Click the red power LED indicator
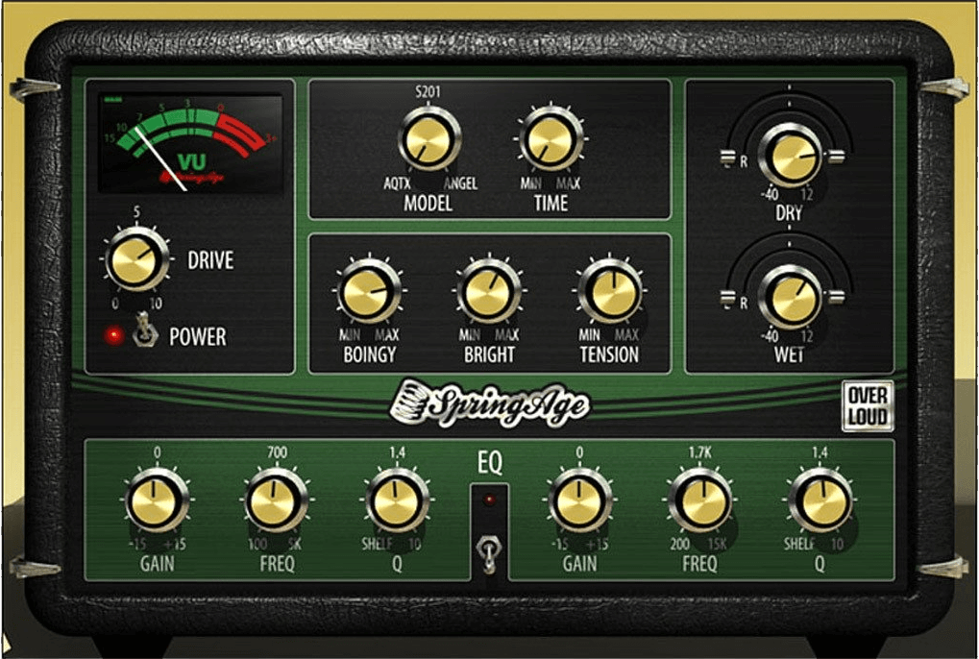 [x=113, y=335]
